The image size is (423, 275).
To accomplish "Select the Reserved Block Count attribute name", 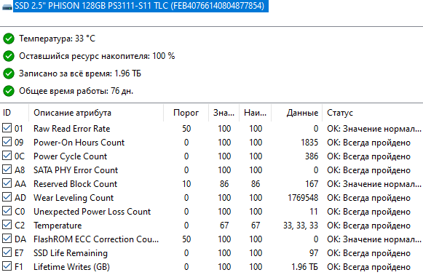I will pos(75,184).
